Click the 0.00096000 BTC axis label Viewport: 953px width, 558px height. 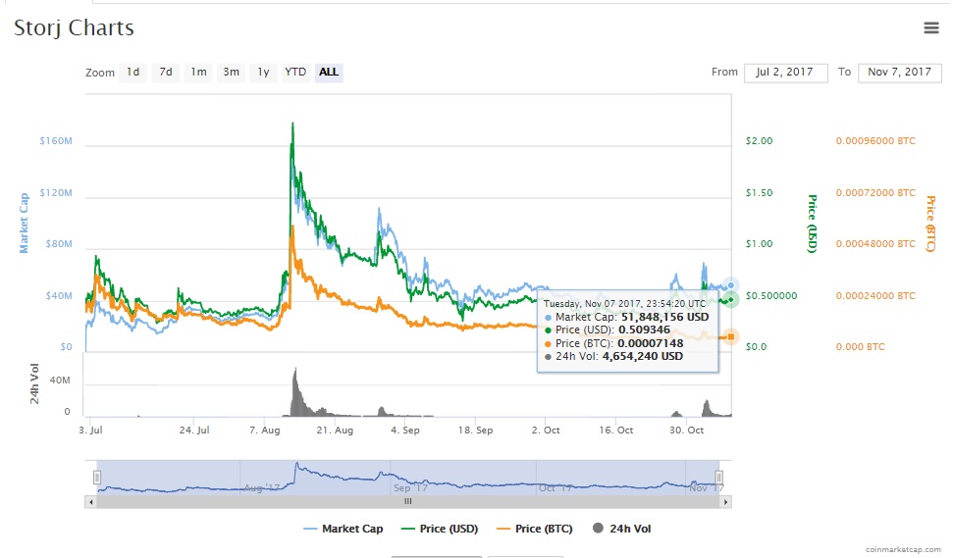[x=875, y=141]
